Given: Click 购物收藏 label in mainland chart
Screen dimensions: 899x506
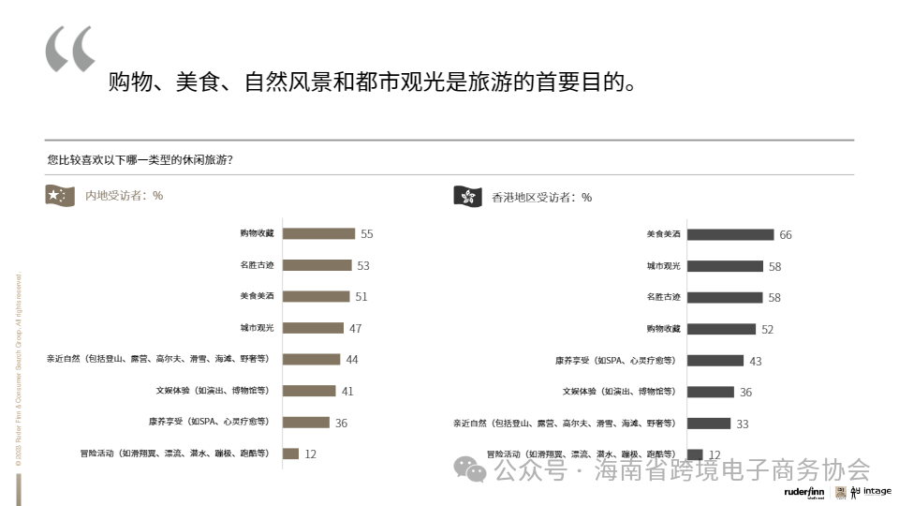Looking at the screenshot, I should (257, 233).
